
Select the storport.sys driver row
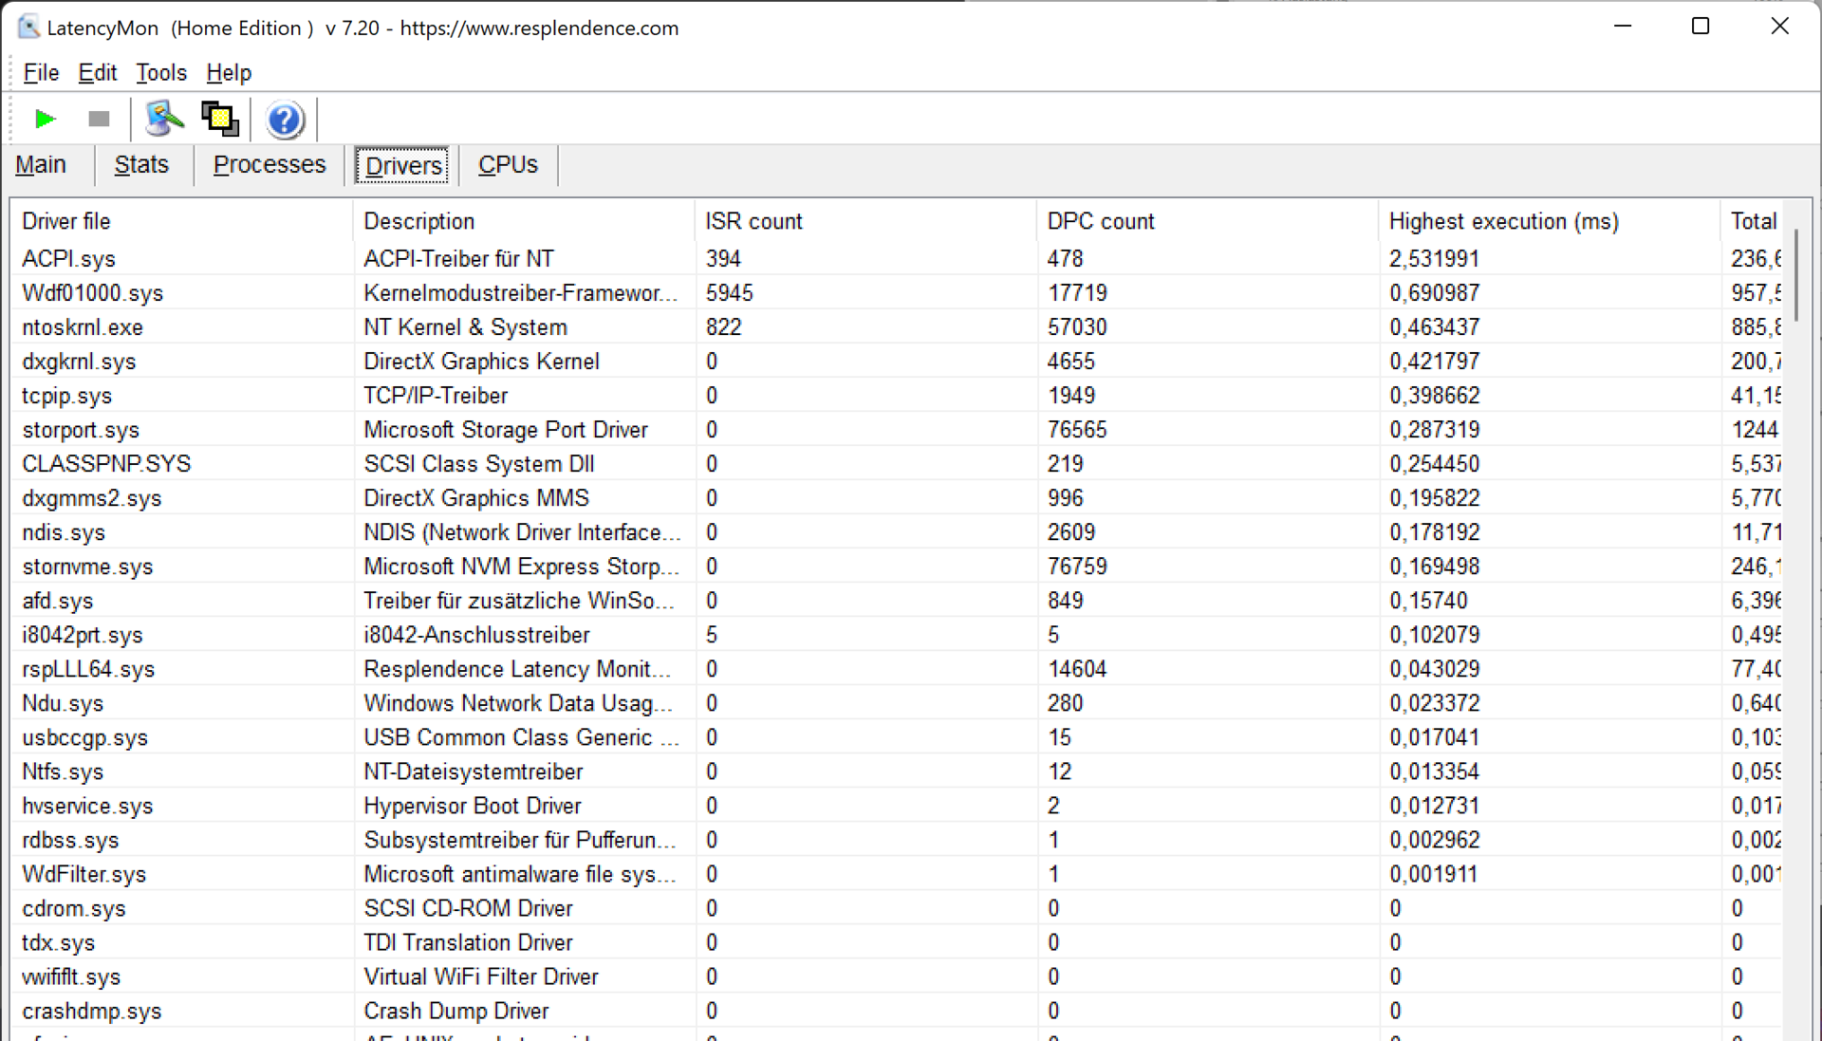pyautogui.click(x=81, y=430)
